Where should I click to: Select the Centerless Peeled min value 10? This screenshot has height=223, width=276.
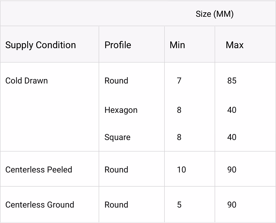pos(181,170)
